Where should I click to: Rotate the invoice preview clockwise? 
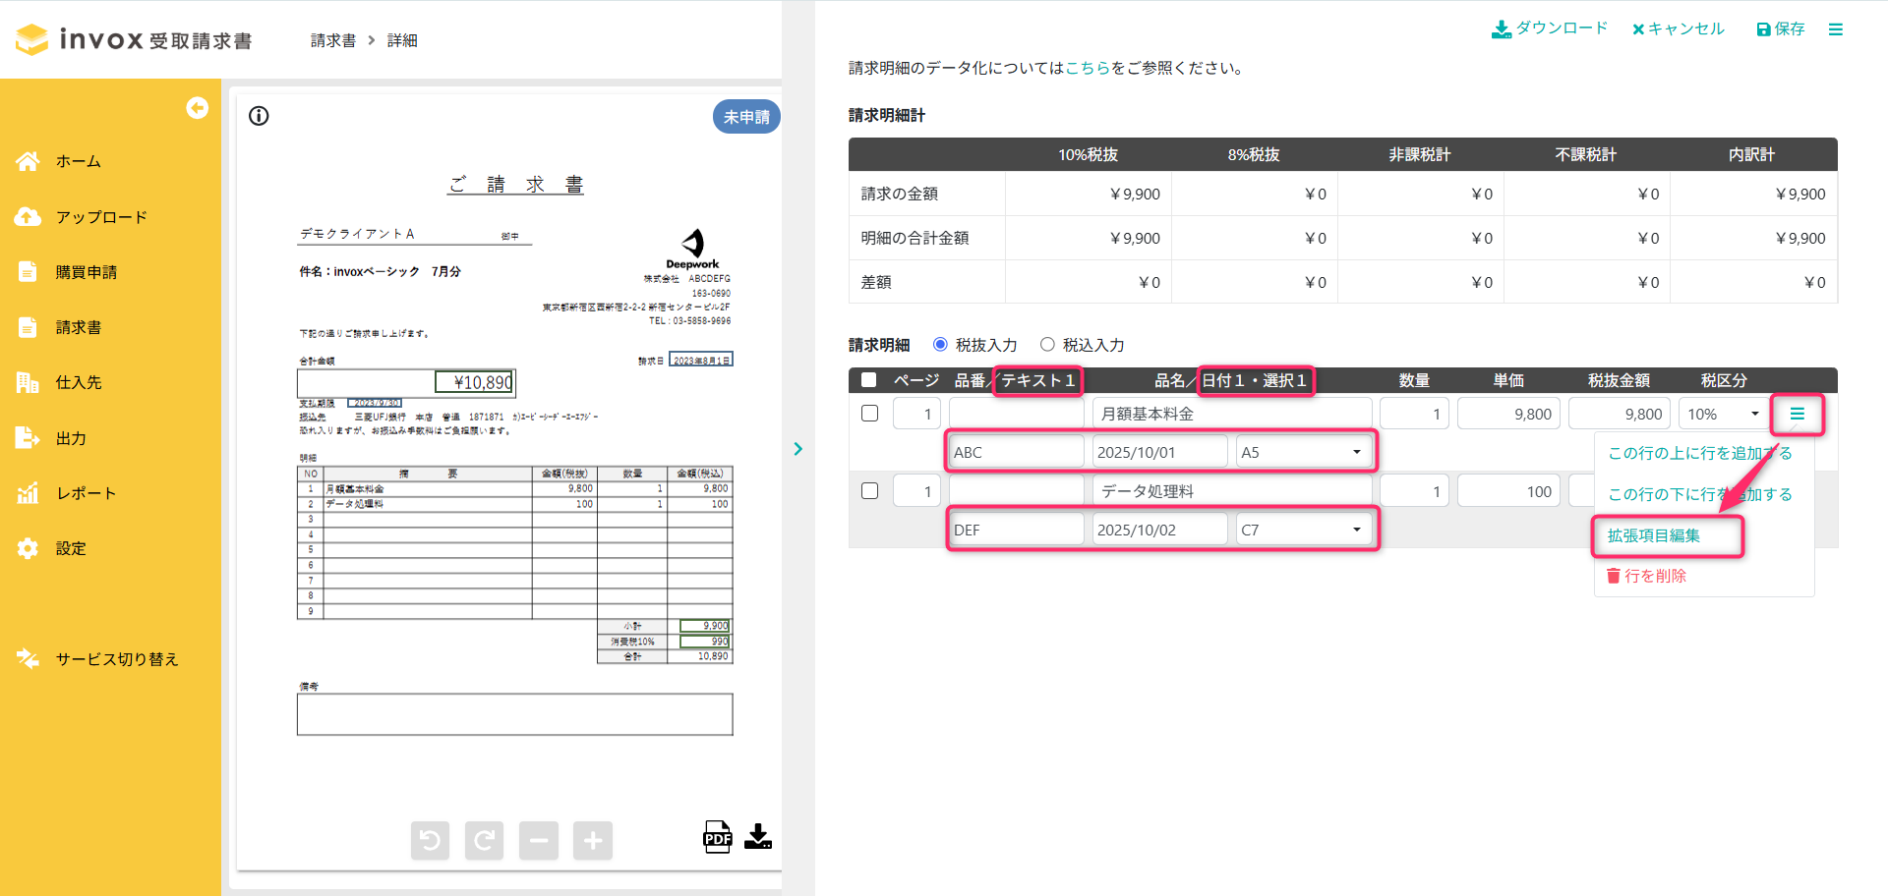484,840
